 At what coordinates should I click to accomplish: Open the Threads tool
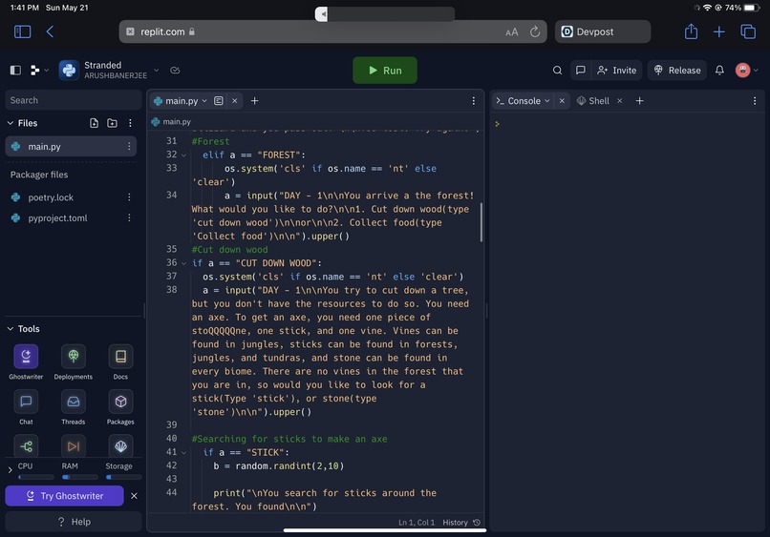[x=74, y=407]
